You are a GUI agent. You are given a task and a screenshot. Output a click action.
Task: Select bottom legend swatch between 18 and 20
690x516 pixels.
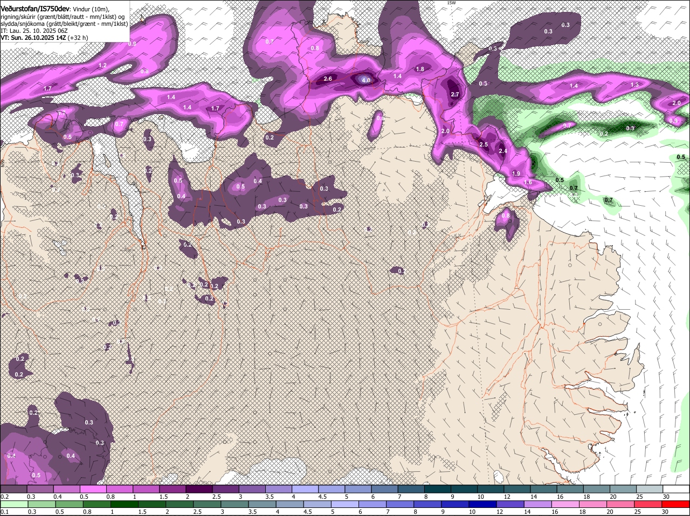(594, 504)
